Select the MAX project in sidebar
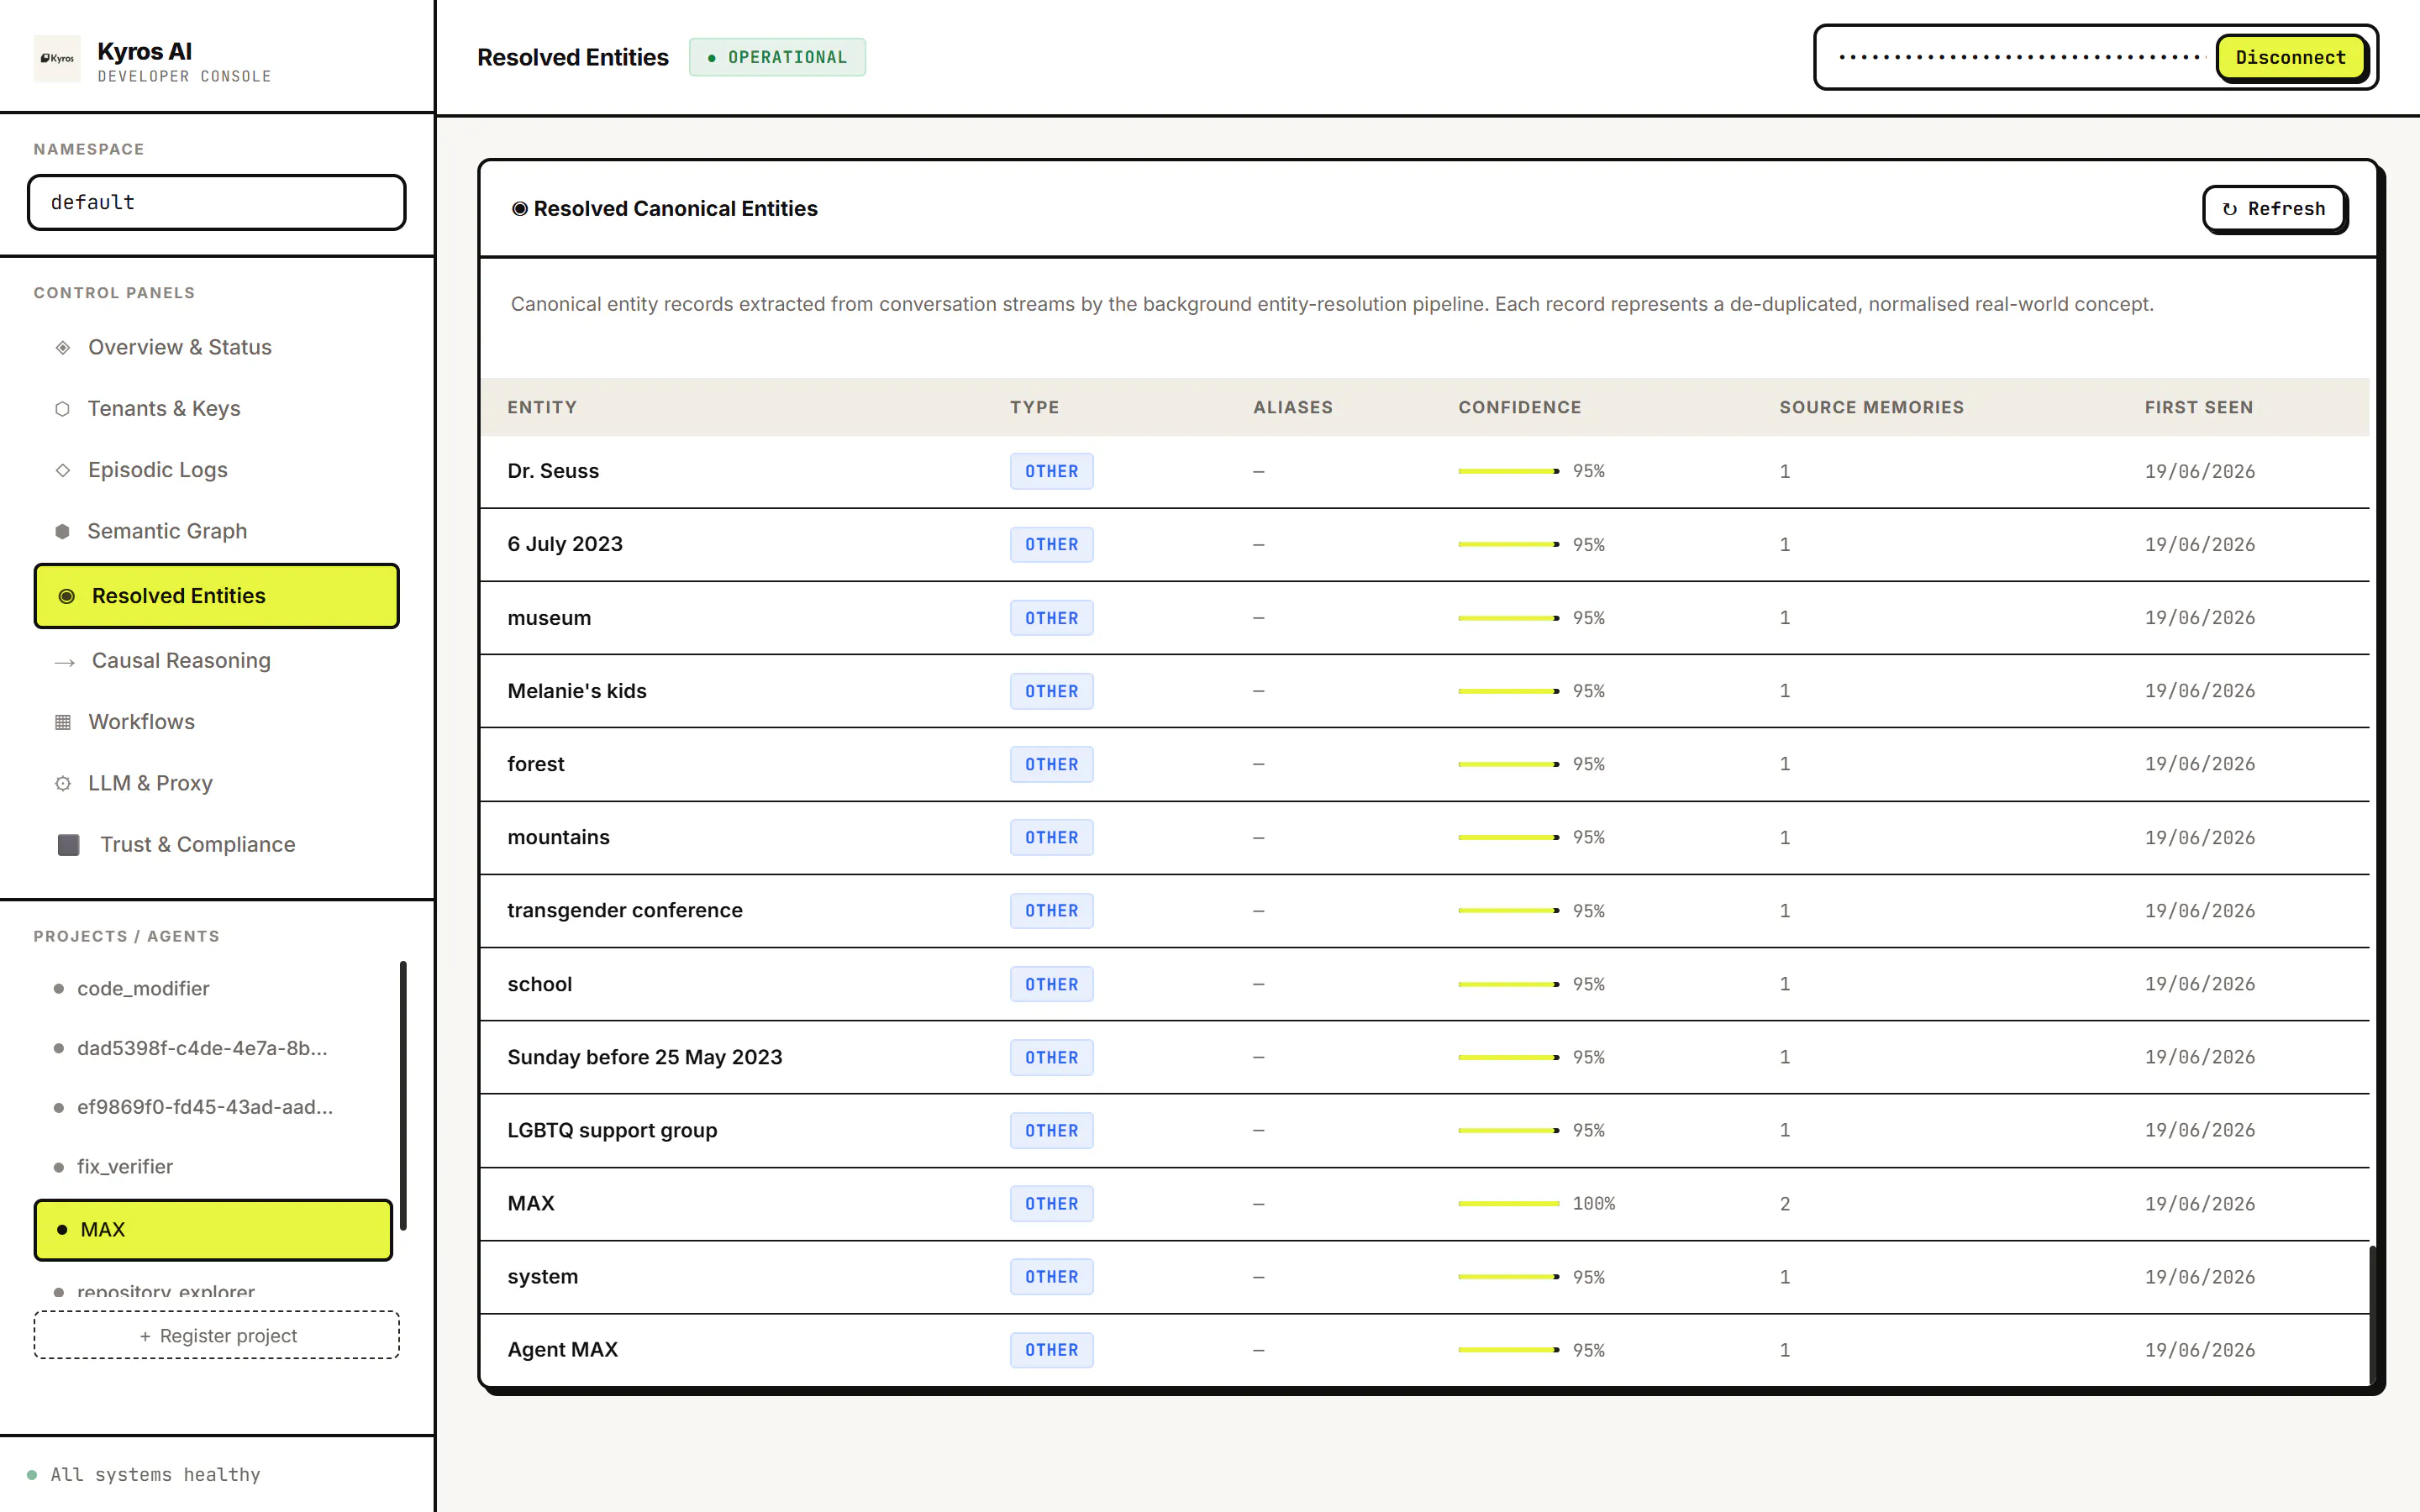This screenshot has height=1512, width=2420. click(214, 1230)
